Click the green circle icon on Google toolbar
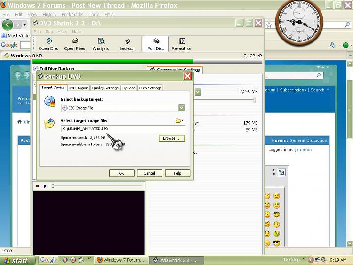This screenshot has width=353, height=265. (345, 45)
